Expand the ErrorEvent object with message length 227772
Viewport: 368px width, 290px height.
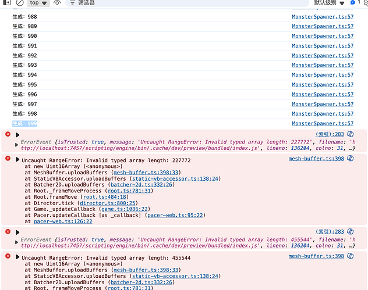(16, 145)
